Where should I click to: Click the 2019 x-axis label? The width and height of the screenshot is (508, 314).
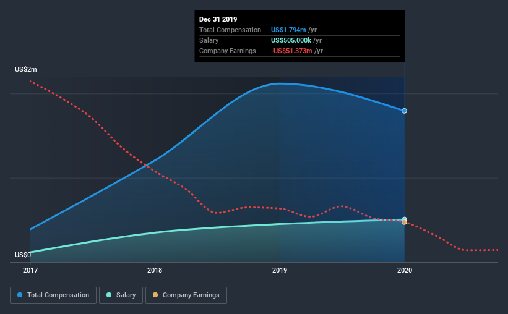point(280,270)
